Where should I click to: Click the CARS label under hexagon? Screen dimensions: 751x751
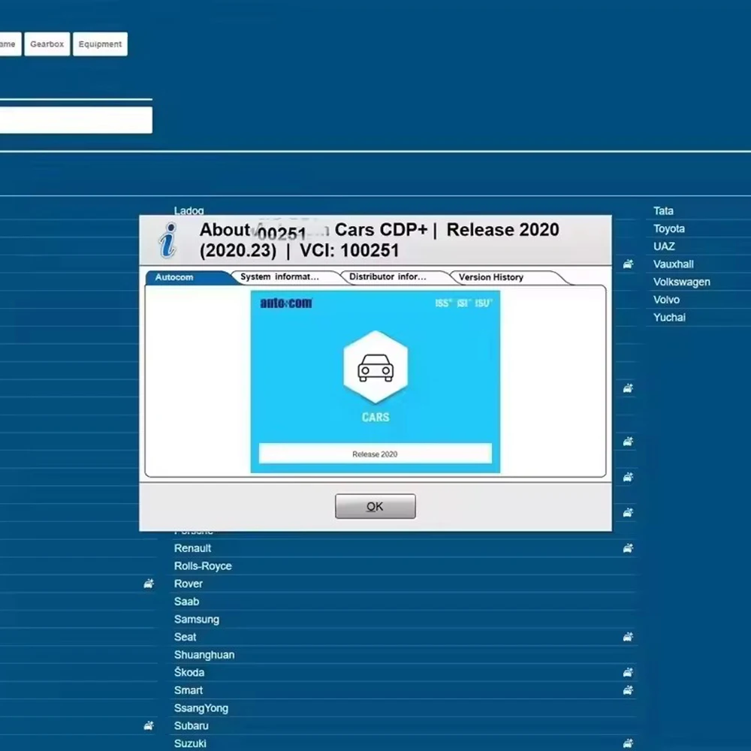click(375, 417)
